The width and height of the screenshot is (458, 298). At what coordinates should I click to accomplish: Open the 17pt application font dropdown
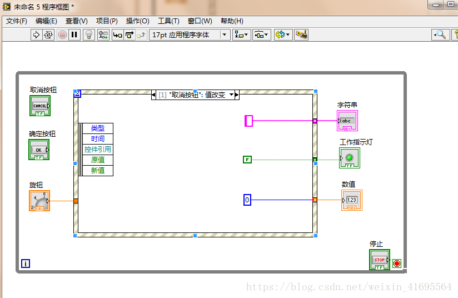tap(189, 34)
